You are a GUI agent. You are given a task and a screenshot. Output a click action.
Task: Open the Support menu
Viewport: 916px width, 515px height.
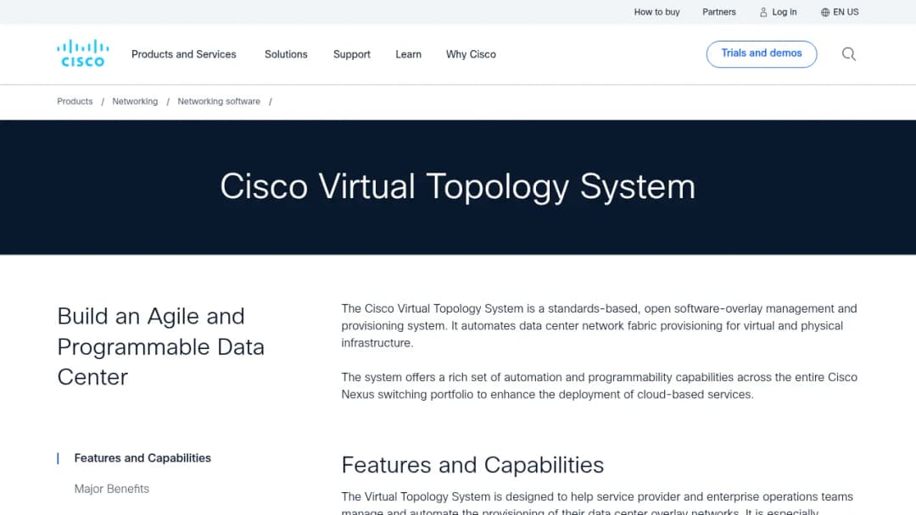coord(352,54)
